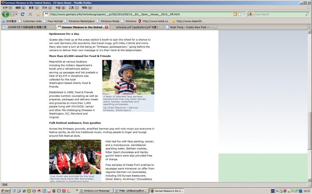Click the vertical scrollbar thumb
Viewport: 312px width, 194px height.
309,131
